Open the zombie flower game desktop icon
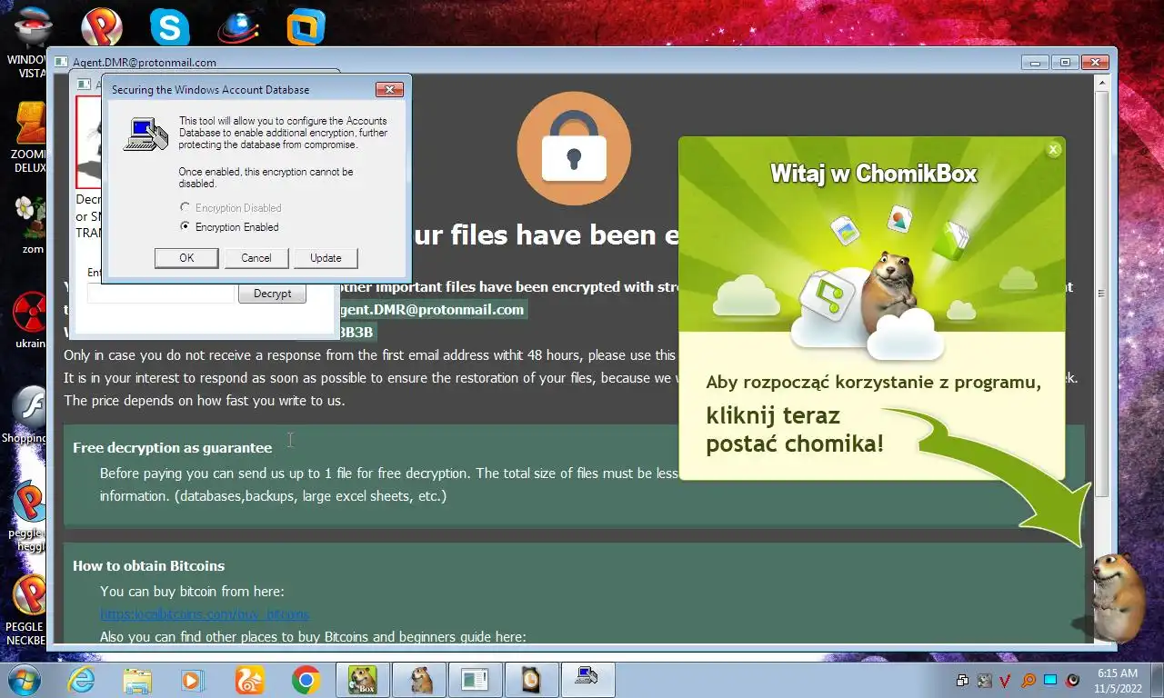The width and height of the screenshot is (1164, 698). point(31,223)
